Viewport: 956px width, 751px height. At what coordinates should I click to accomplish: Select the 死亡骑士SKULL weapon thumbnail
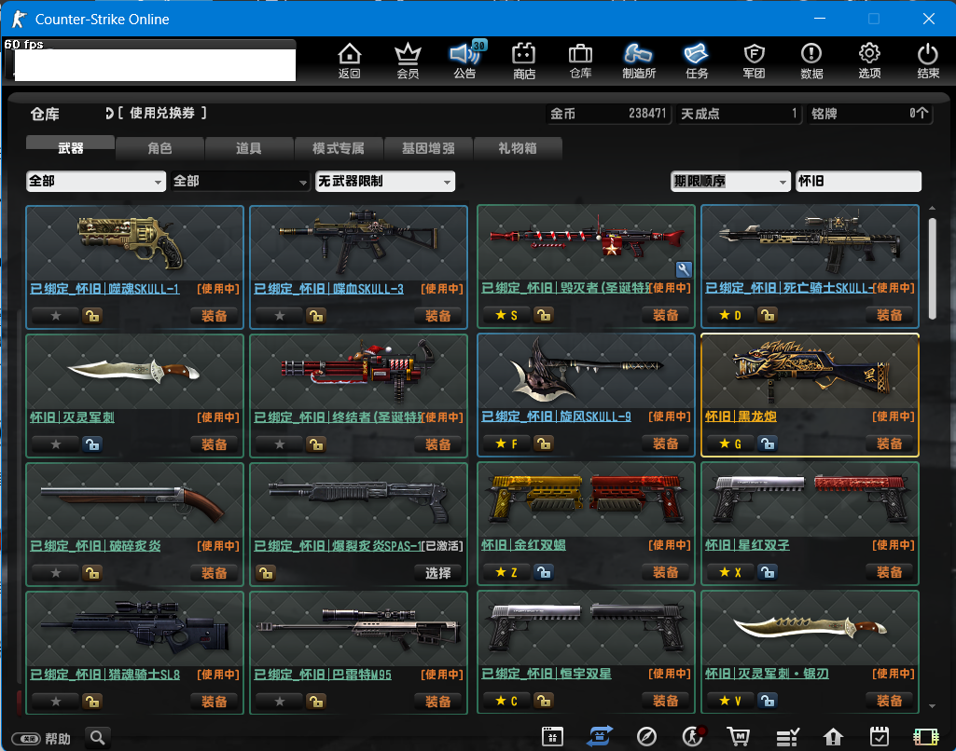810,242
